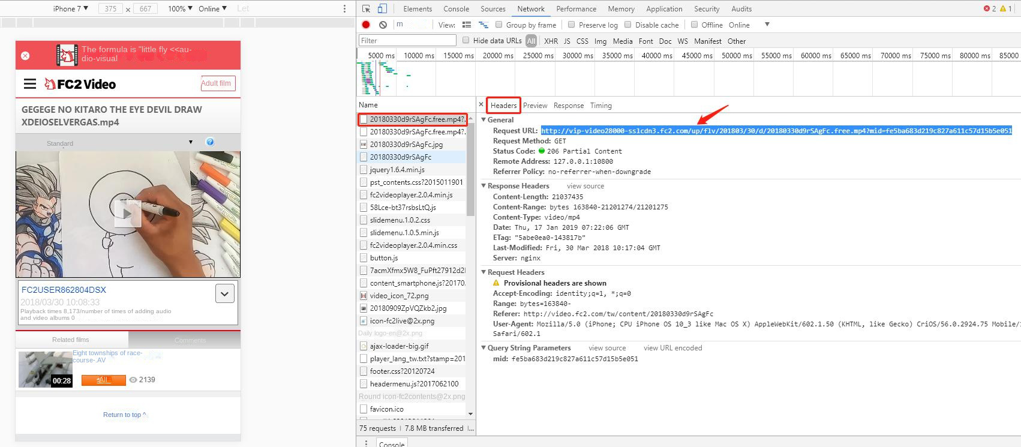Switch to the Preview tab
The height and width of the screenshot is (447, 1021).
535,105
